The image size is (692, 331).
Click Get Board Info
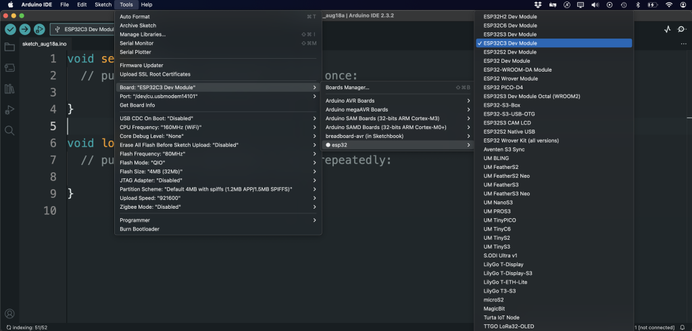click(x=218, y=105)
